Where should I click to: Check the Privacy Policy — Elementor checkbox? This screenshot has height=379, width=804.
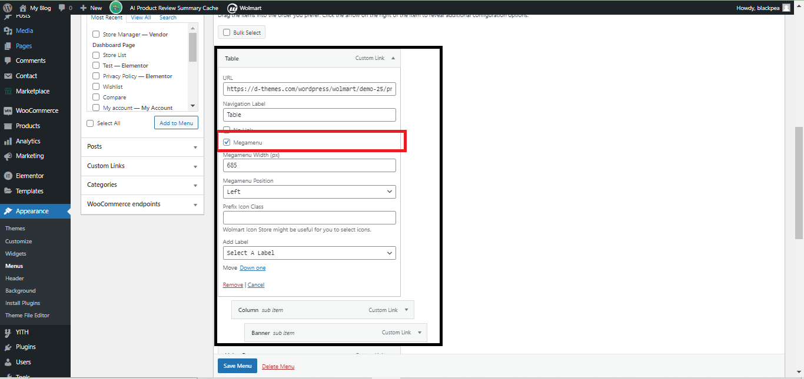point(96,76)
